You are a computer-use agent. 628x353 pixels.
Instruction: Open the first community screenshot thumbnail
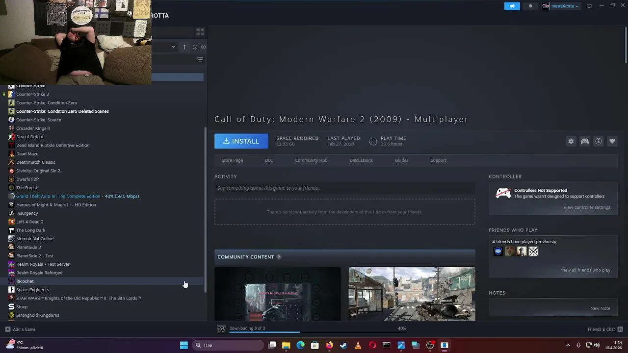pyautogui.click(x=277, y=294)
